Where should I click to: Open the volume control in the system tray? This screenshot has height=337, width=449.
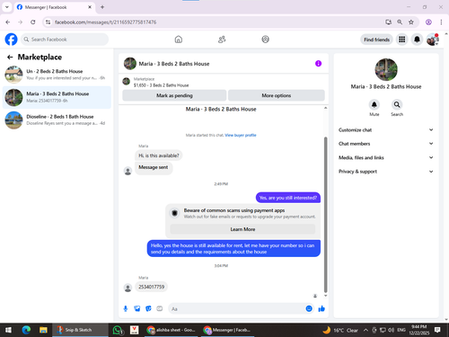tap(391, 330)
